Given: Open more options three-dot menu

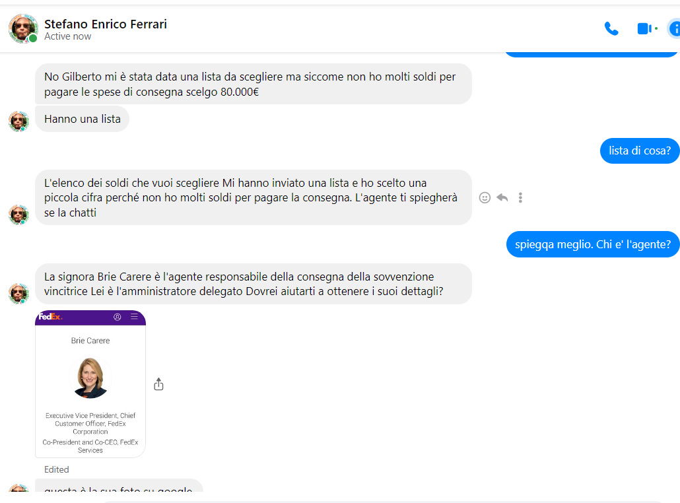Looking at the screenshot, I should (520, 197).
